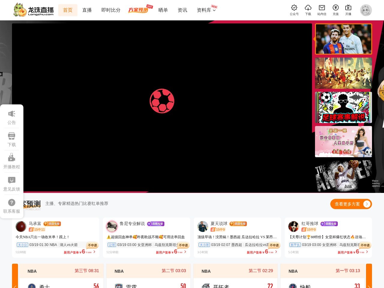Click the 开播 start streaming icon
This screenshot has width=384, height=288.
[348, 8]
